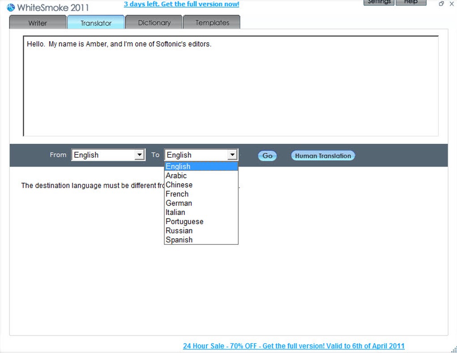The image size is (457, 353).
Task: Select English in the To list
Action: pos(201,167)
